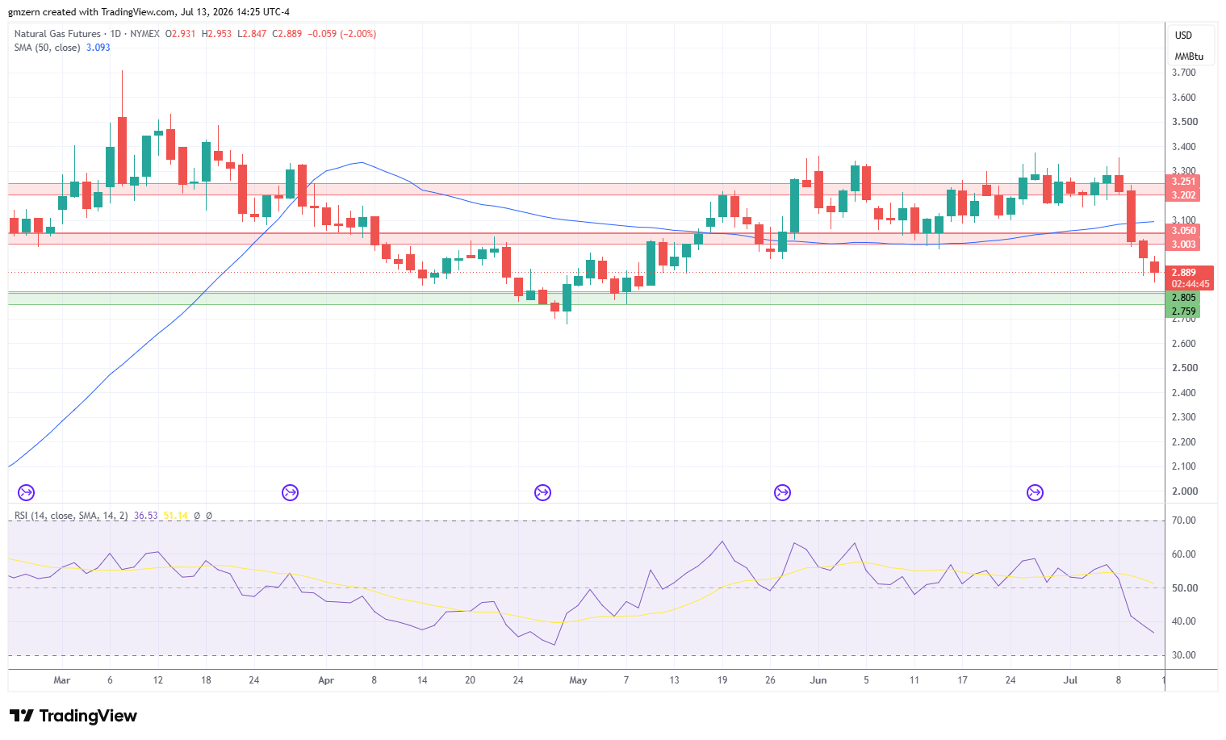
Task: Click the open value O2.931
Action: click(181, 34)
